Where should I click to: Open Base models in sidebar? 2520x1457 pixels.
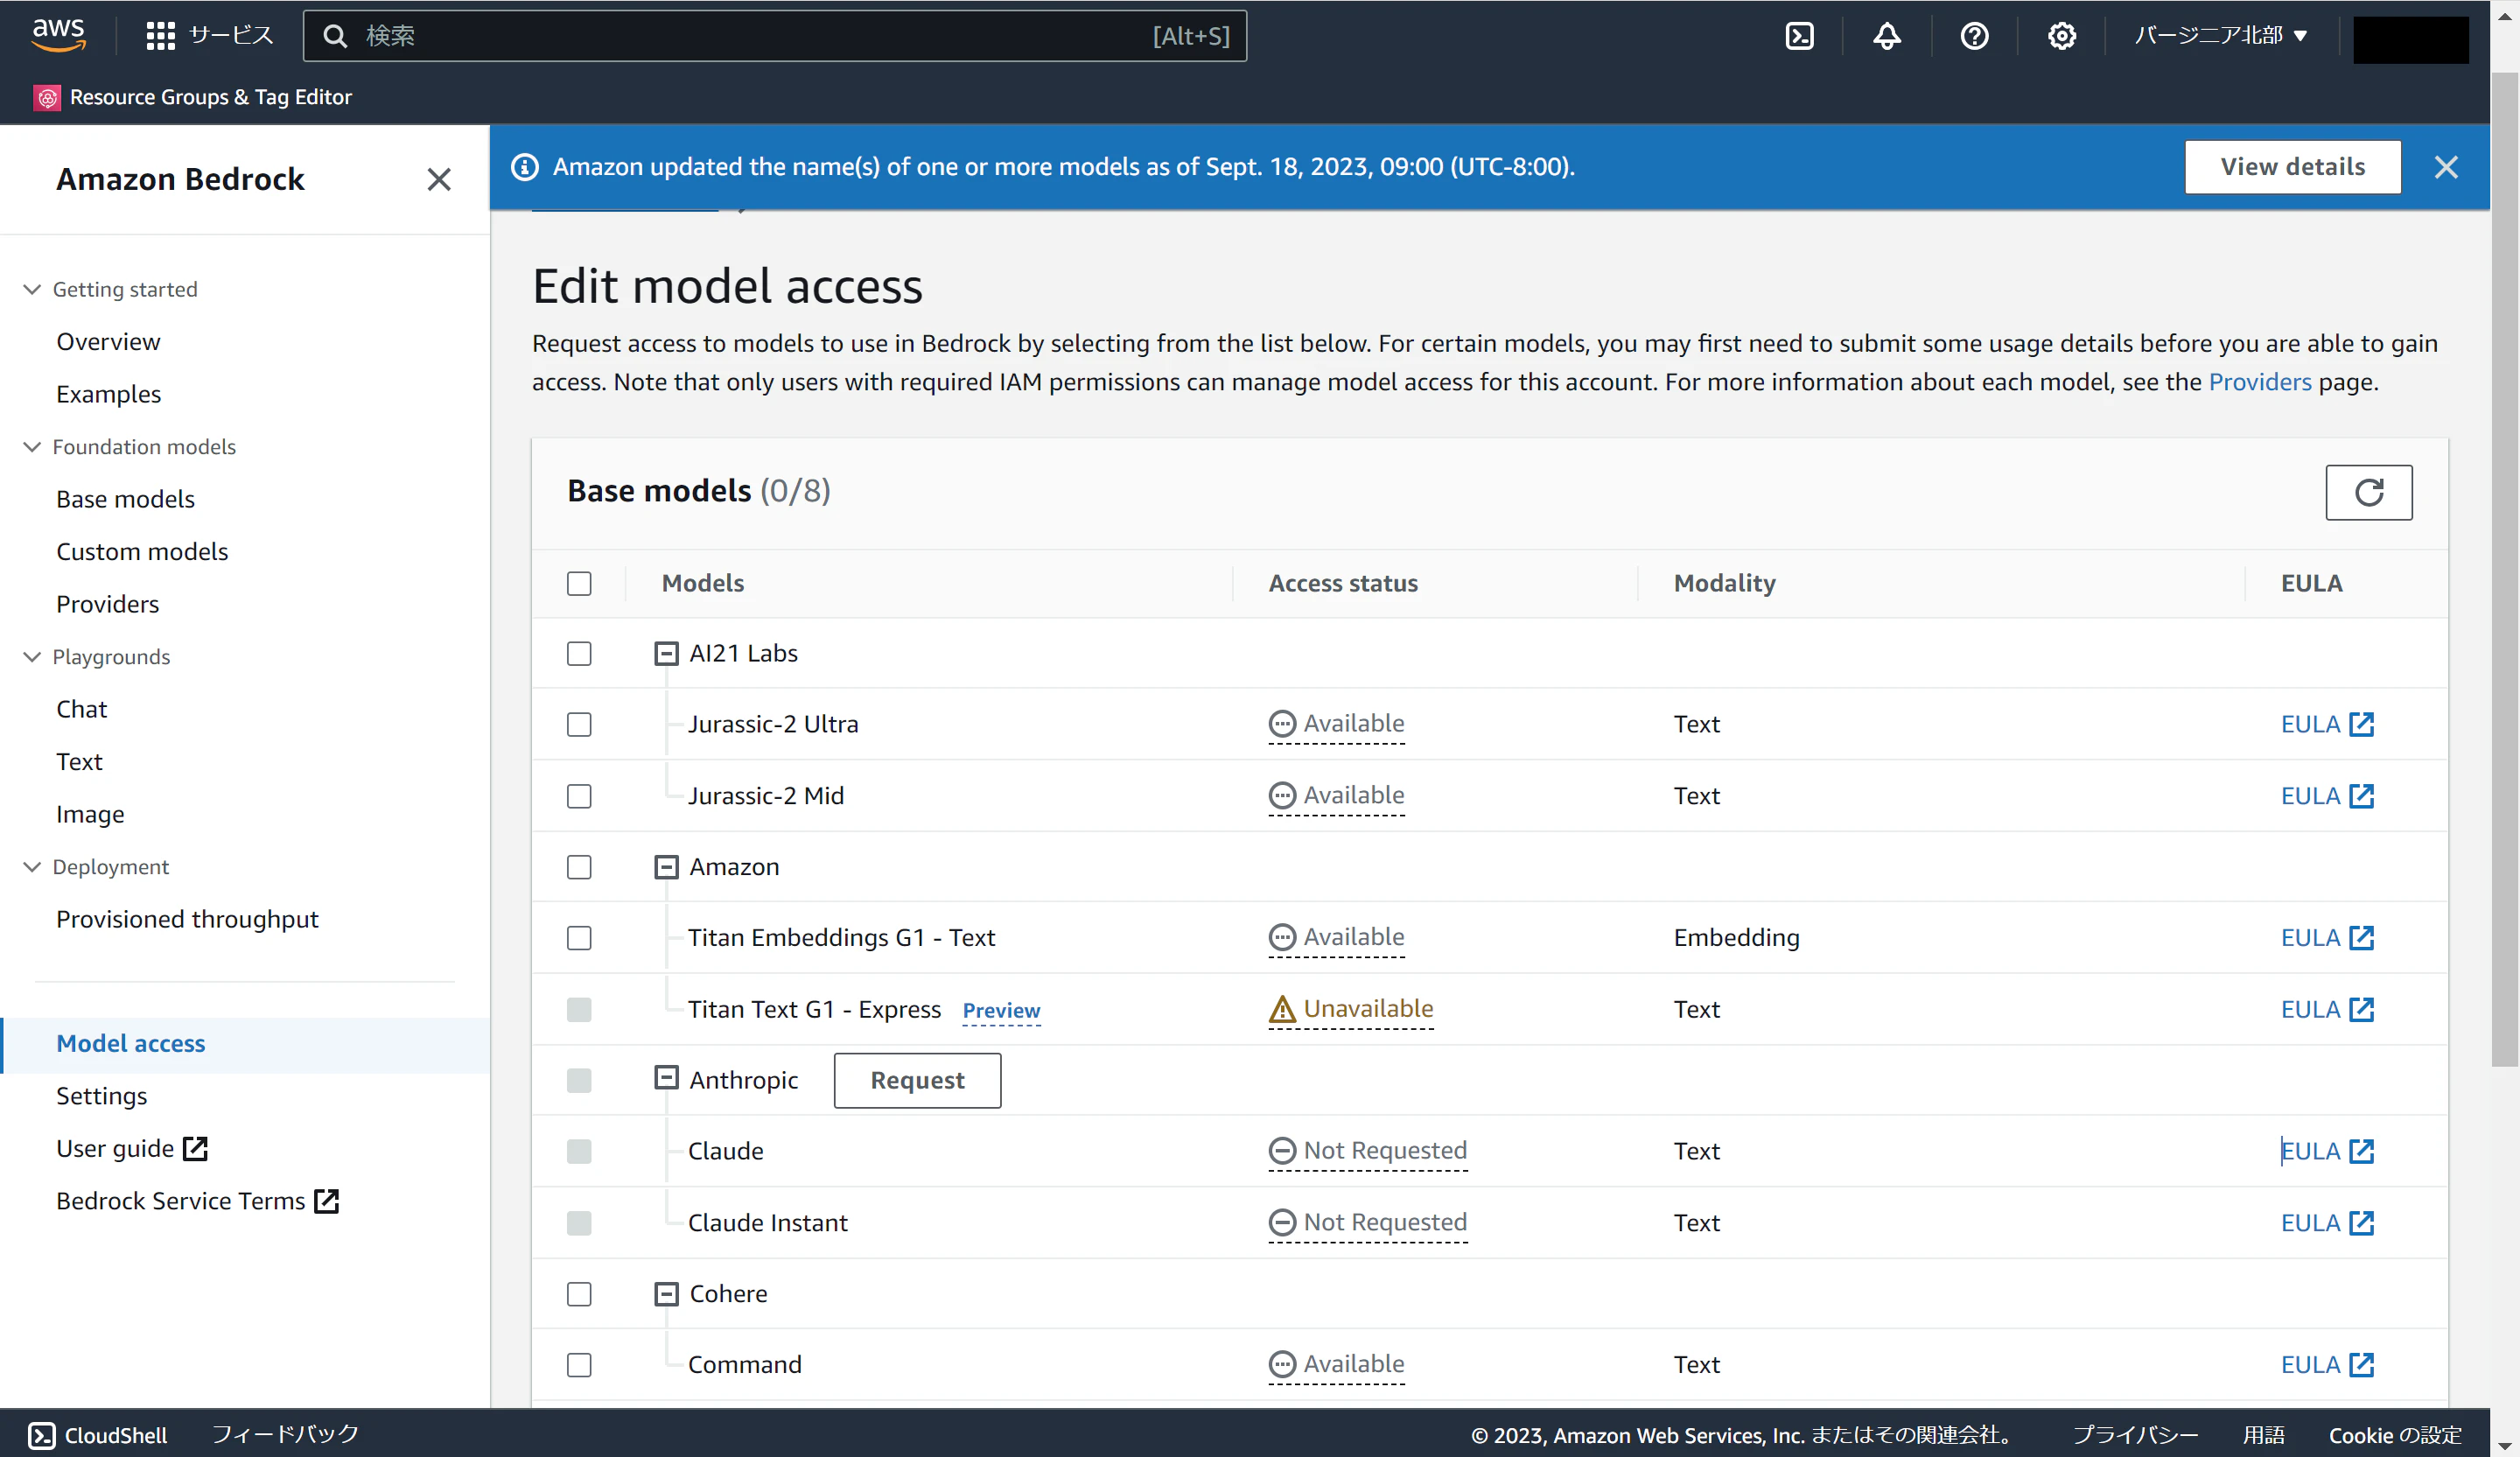click(x=125, y=499)
